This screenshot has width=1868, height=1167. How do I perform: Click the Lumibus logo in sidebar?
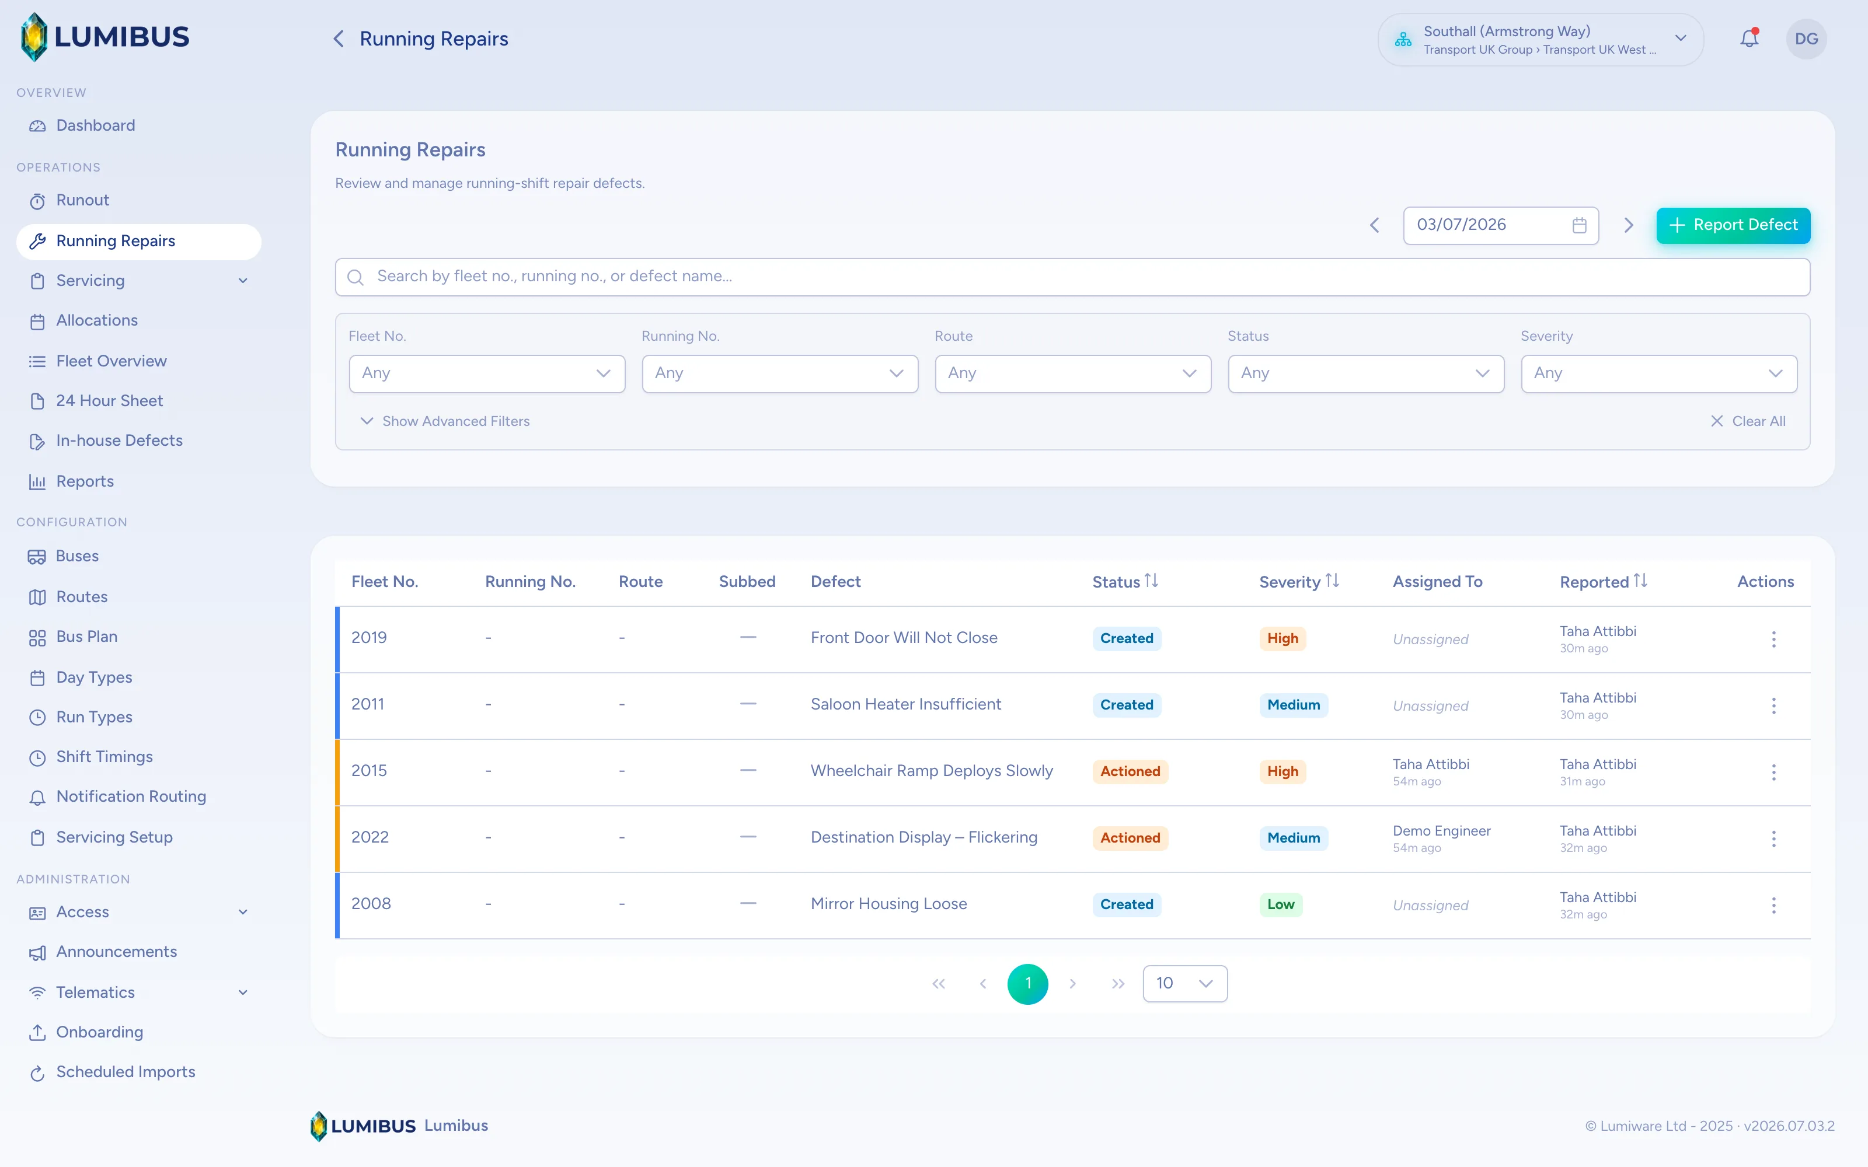(104, 36)
